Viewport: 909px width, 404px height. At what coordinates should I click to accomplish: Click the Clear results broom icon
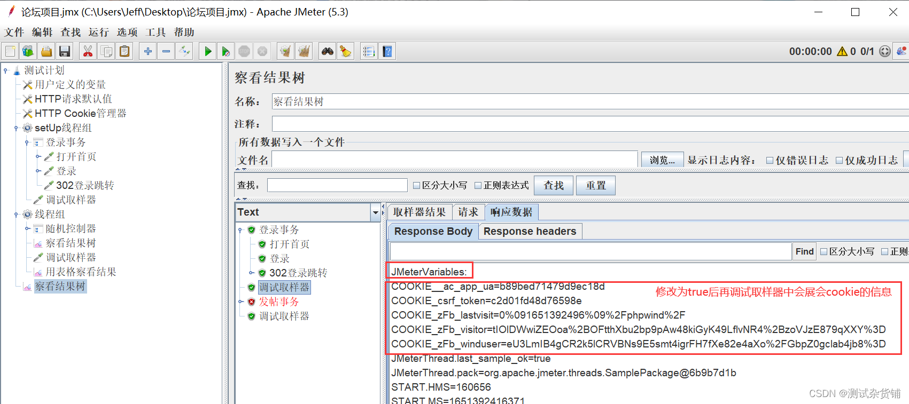[285, 51]
